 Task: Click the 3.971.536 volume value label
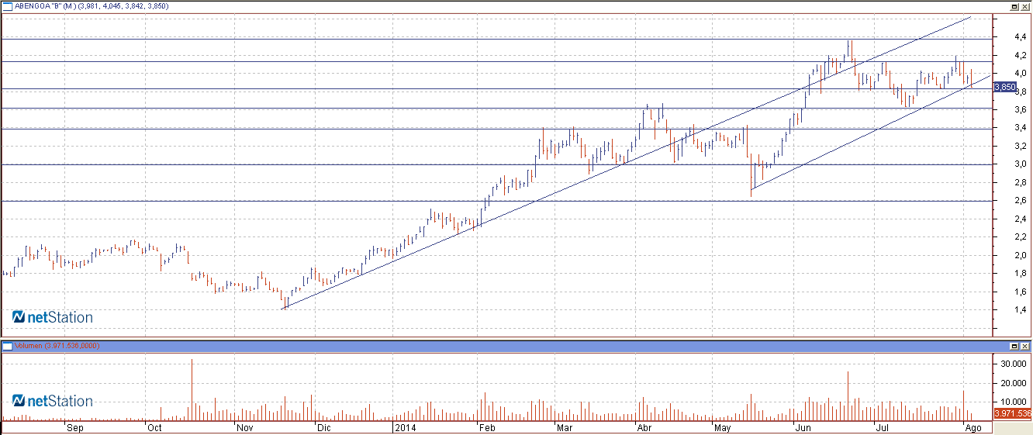pos(1012,413)
